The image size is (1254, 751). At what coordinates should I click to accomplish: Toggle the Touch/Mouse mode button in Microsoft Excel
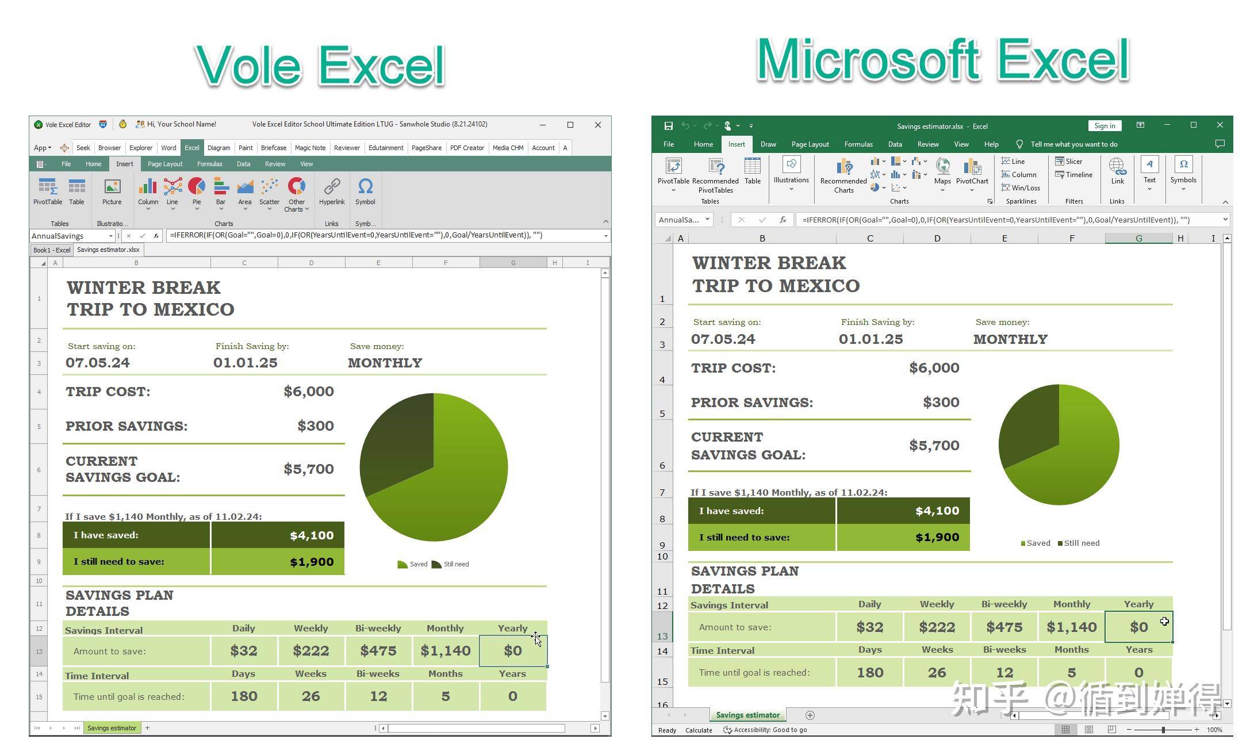pos(728,126)
